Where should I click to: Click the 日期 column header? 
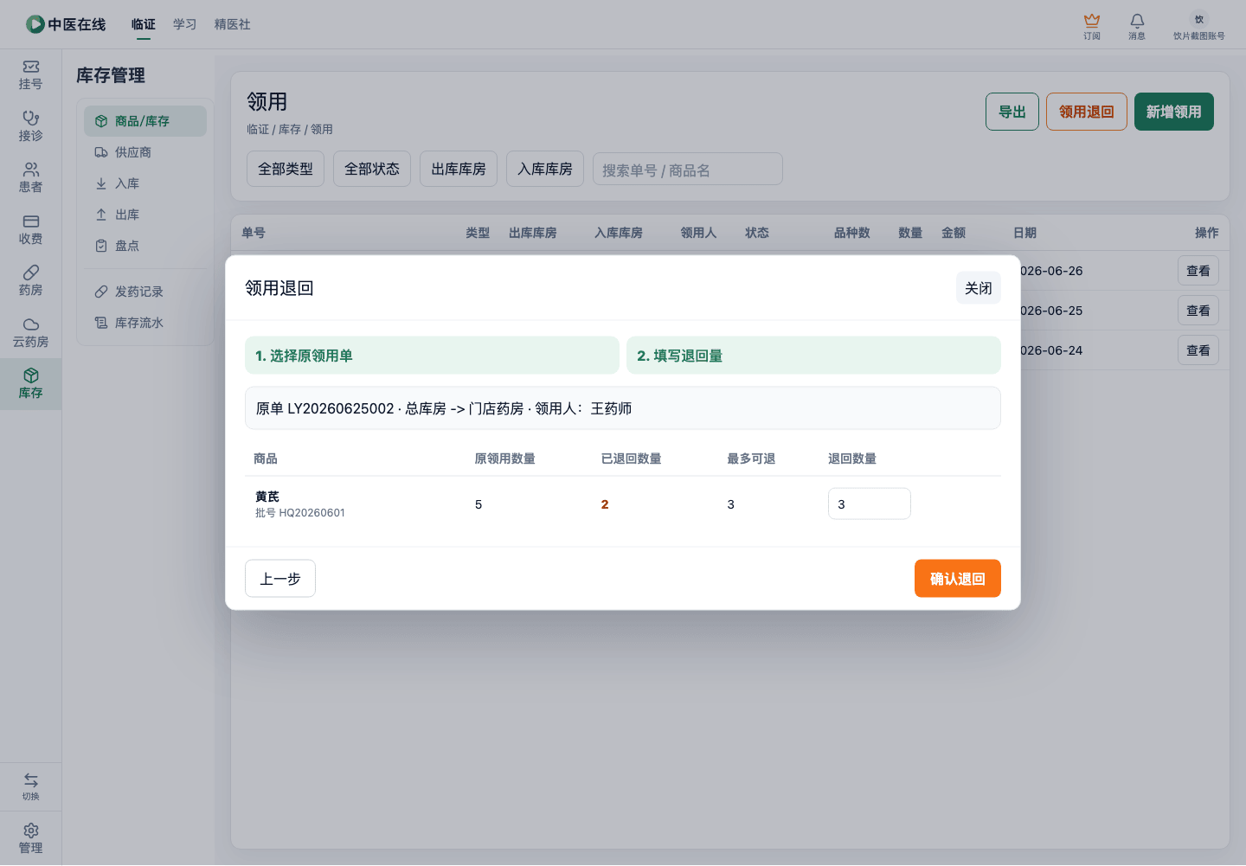pyautogui.click(x=1024, y=233)
